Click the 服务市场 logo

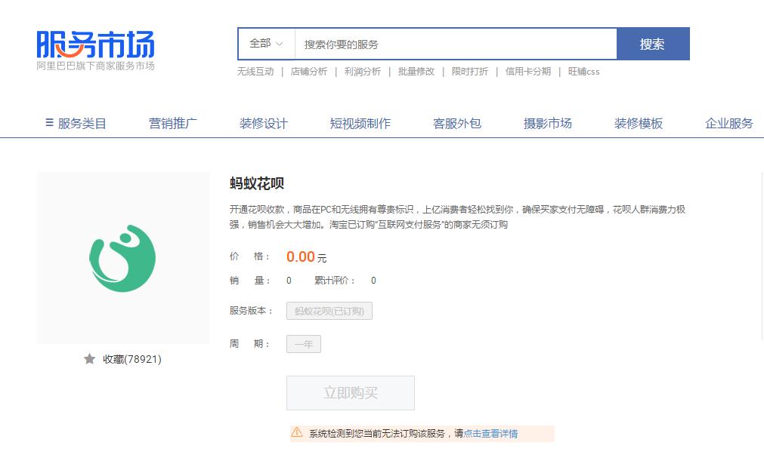93,45
